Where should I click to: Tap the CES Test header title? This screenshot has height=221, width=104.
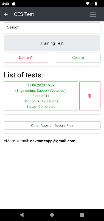point(24,14)
